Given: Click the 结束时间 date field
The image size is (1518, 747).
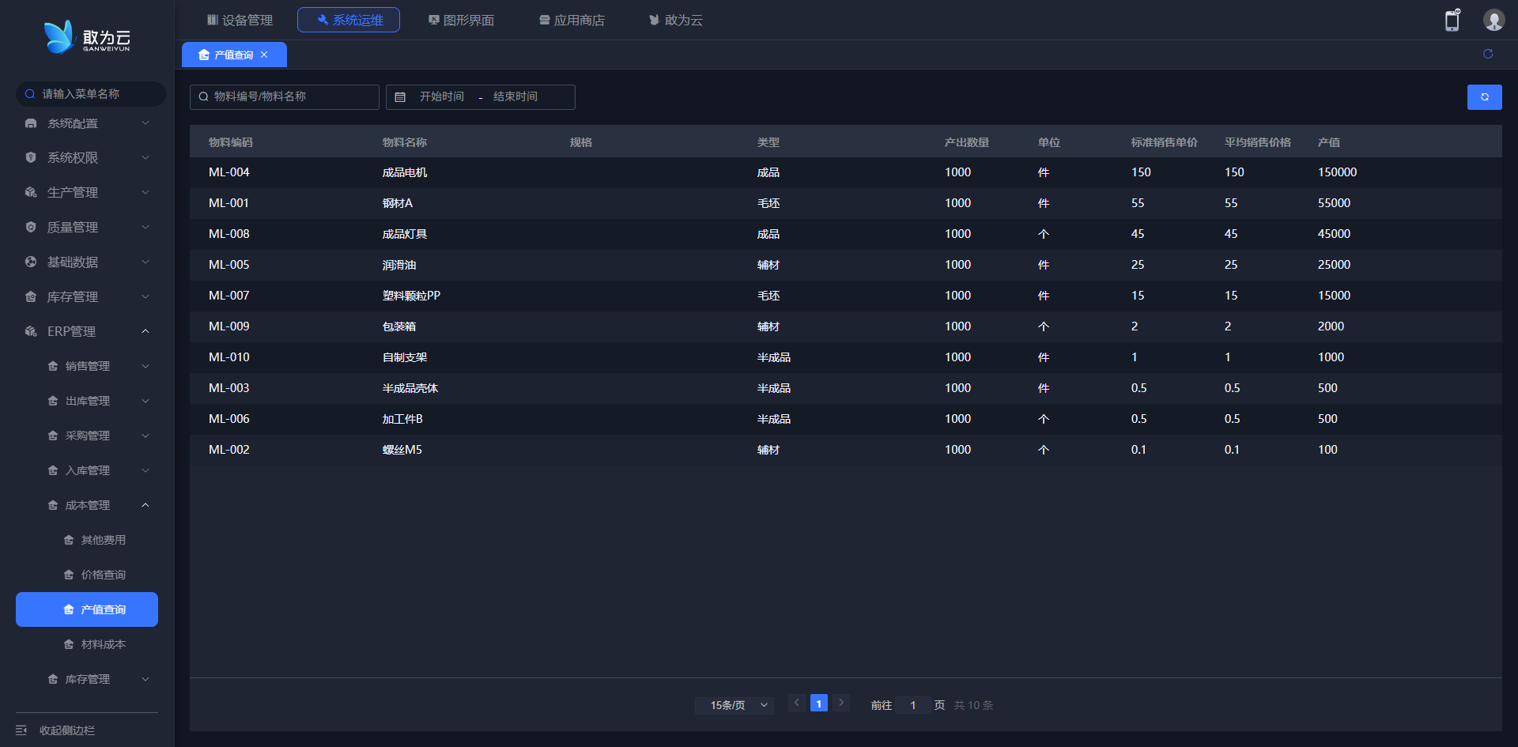Looking at the screenshot, I should (x=515, y=96).
